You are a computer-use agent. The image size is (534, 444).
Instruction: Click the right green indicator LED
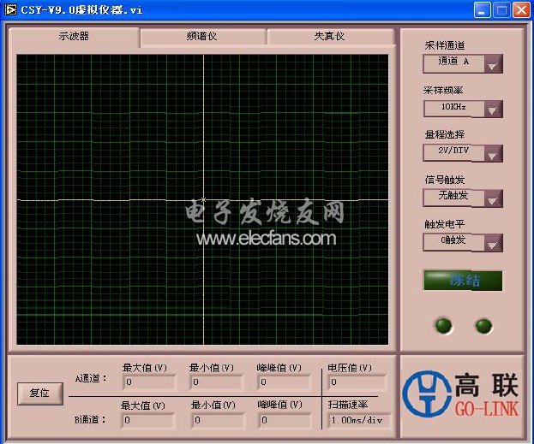coord(483,325)
